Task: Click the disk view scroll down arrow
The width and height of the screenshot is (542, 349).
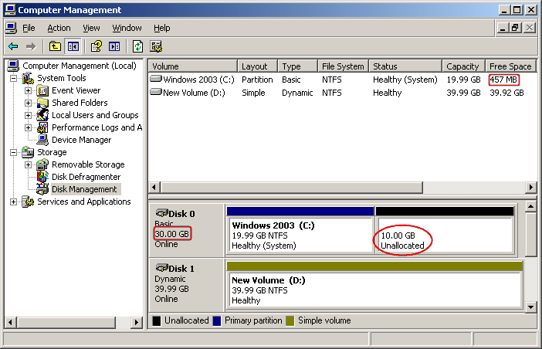Action: 530,307
